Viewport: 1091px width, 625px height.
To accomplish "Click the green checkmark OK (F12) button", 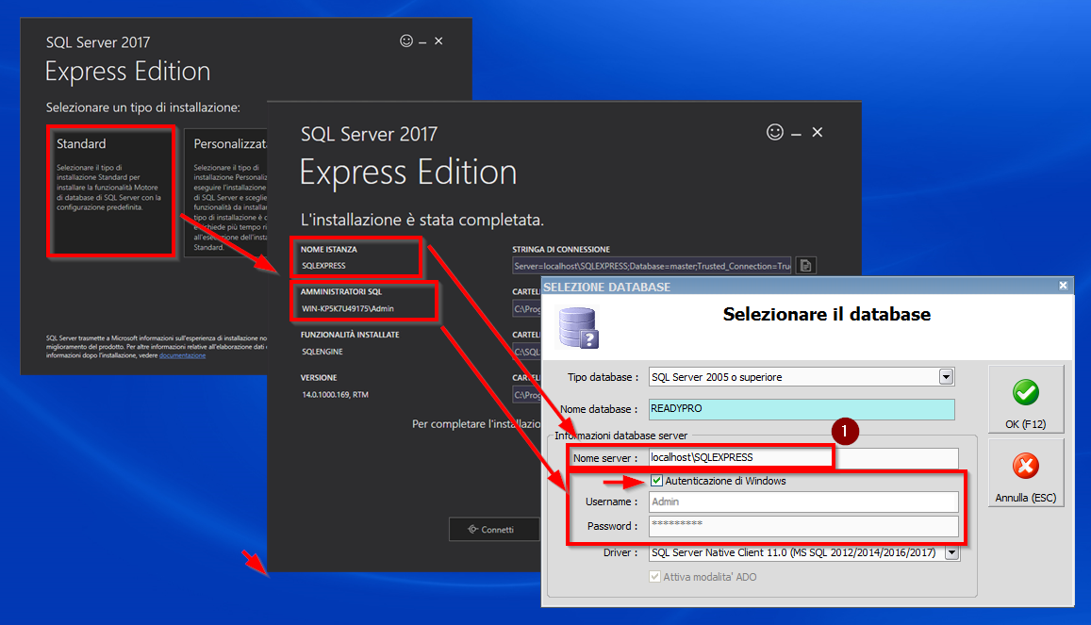I will tap(1026, 399).
